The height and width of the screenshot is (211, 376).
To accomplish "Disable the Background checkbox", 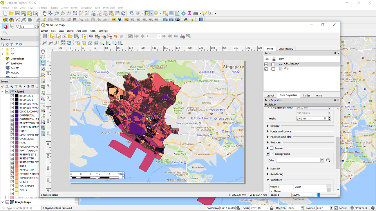I will [272, 154].
